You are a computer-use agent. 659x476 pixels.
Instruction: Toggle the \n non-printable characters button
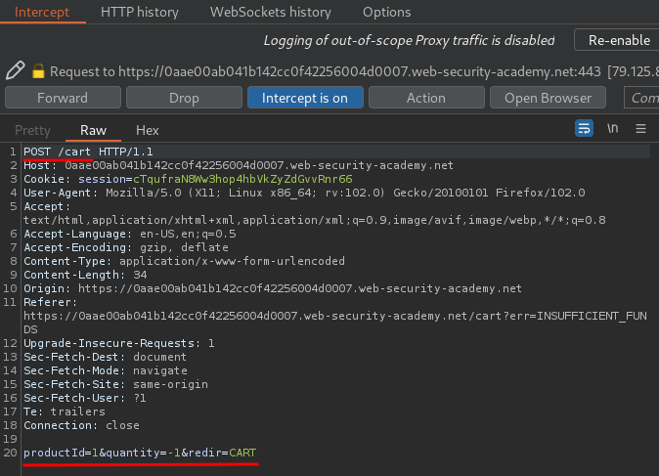tap(612, 128)
